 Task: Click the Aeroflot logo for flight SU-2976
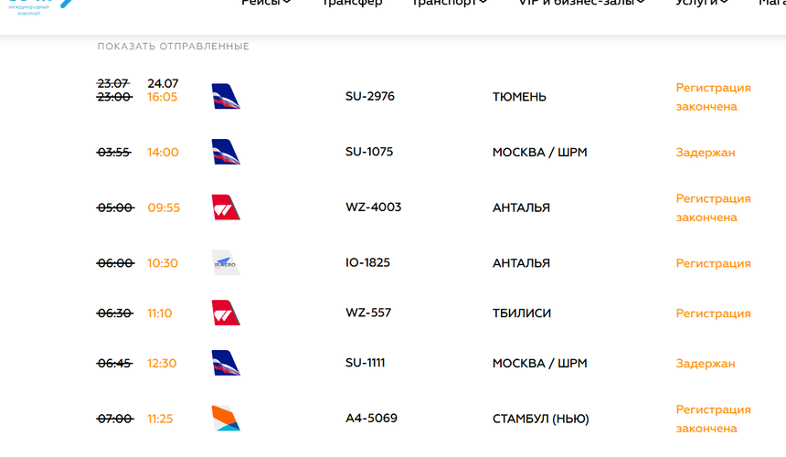point(226,96)
